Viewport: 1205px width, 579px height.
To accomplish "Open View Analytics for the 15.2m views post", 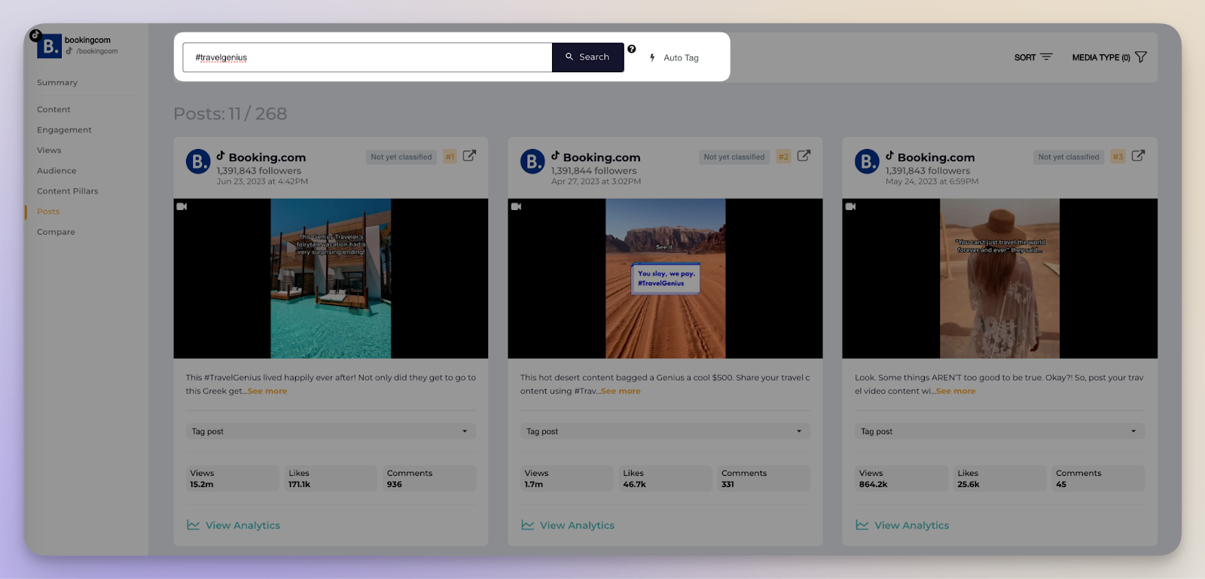I will click(233, 526).
